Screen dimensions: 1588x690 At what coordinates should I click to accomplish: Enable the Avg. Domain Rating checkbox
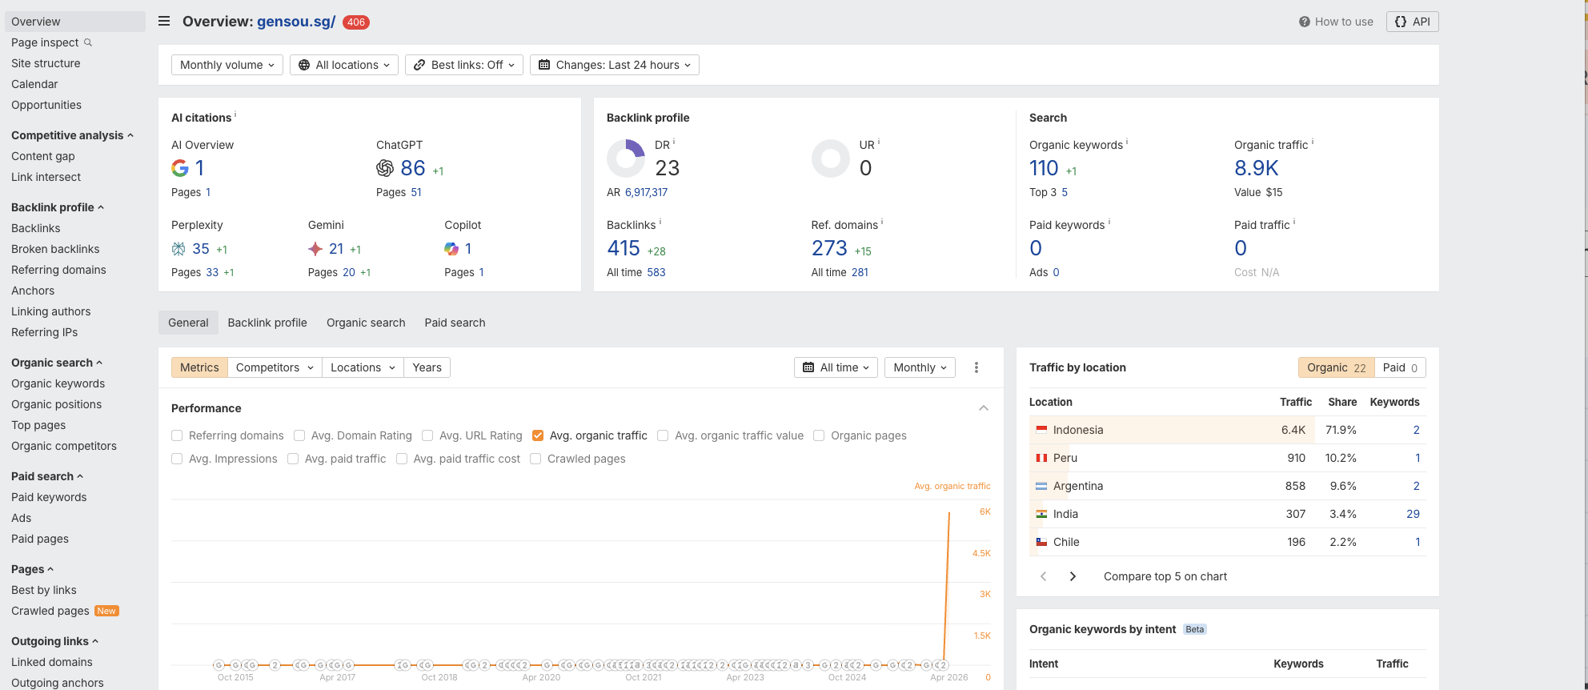(299, 435)
